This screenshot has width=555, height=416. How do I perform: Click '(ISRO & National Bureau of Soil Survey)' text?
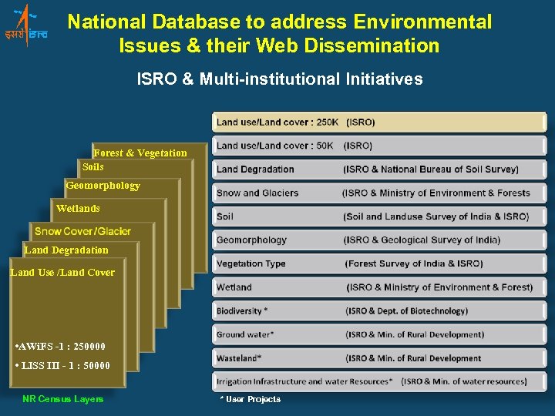pos(431,169)
